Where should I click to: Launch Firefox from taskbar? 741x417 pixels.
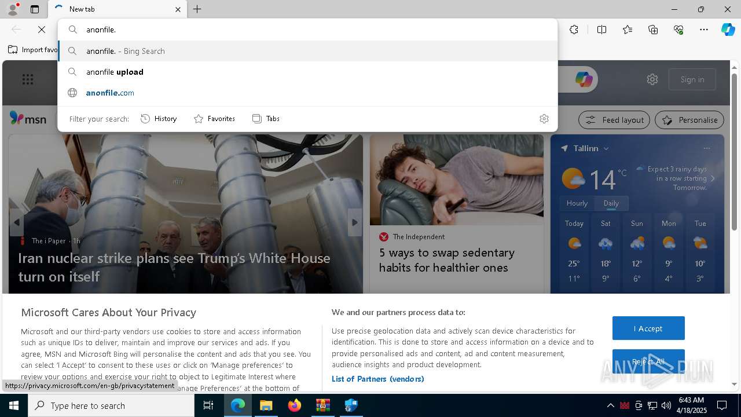[294, 405]
